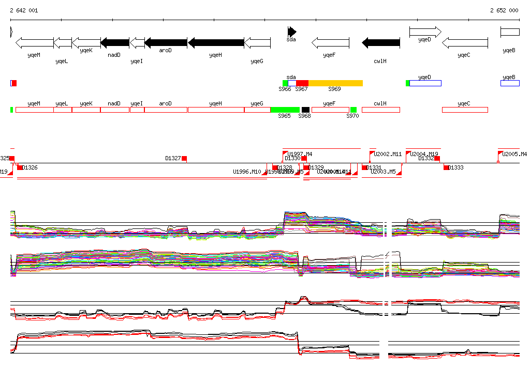Select the small black sda arrowhead

[292, 32]
